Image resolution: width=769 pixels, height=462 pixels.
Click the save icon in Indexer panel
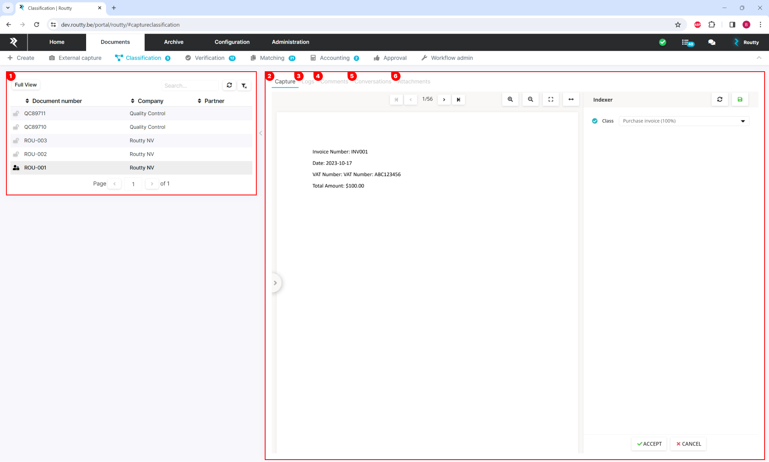coord(740,99)
